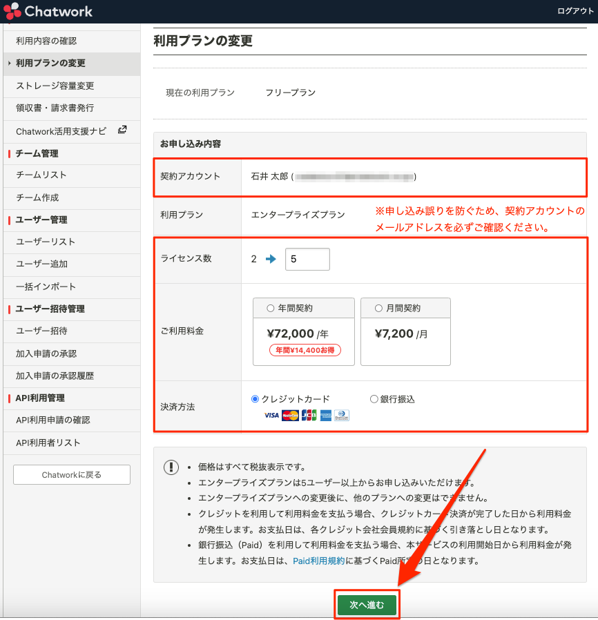
Task: Open 領収書・請求書発行 in sidebar
Action: pyautogui.click(x=72, y=108)
